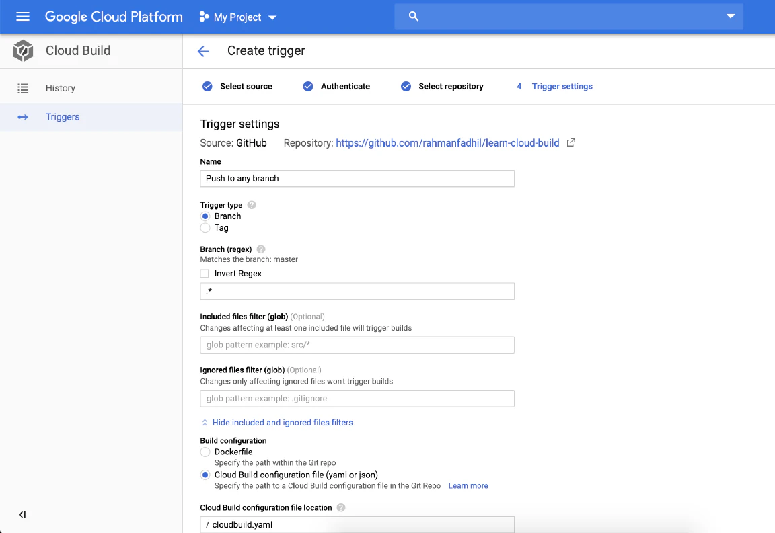Open the hamburger navigation menu
This screenshot has width=775, height=533.
23,17
